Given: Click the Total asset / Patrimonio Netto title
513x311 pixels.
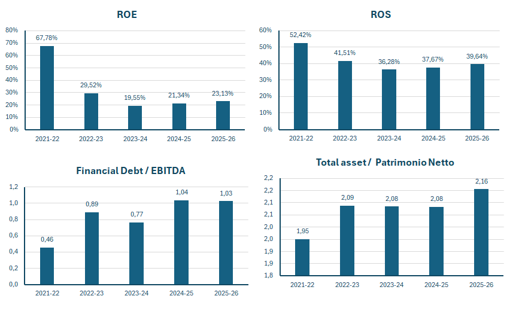Looking at the screenshot, I should [x=385, y=163].
